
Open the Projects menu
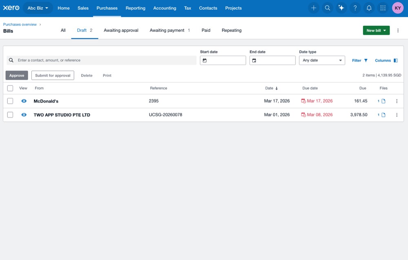tap(233, 8)
